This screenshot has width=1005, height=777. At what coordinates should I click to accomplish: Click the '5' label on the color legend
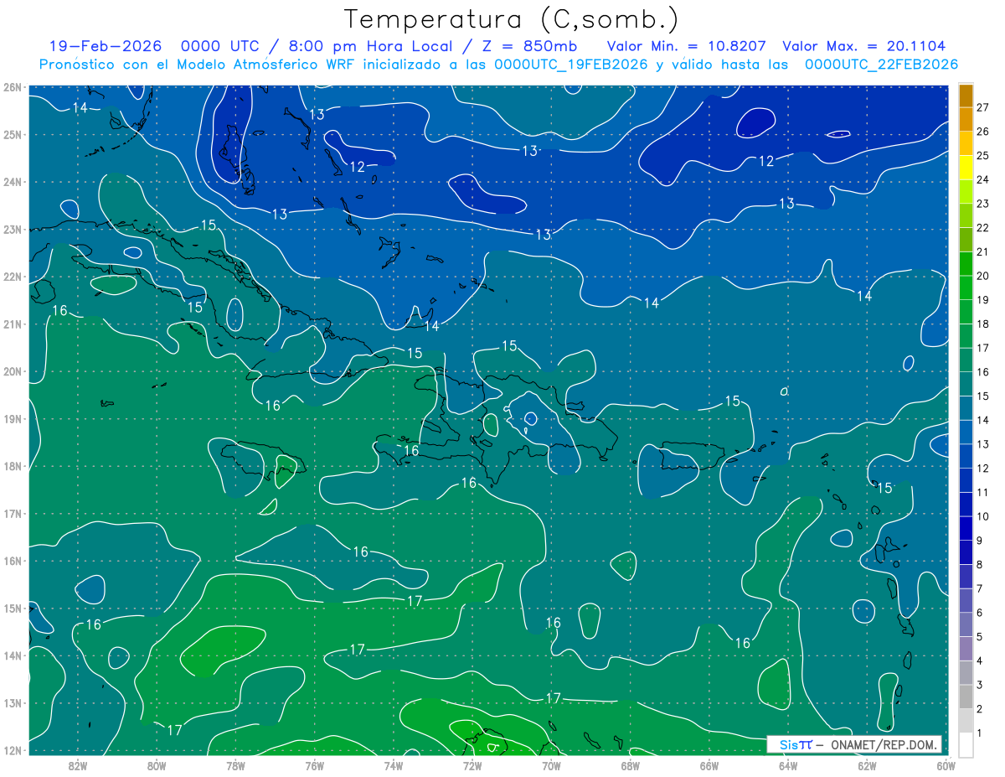click(x=980, y=637)
